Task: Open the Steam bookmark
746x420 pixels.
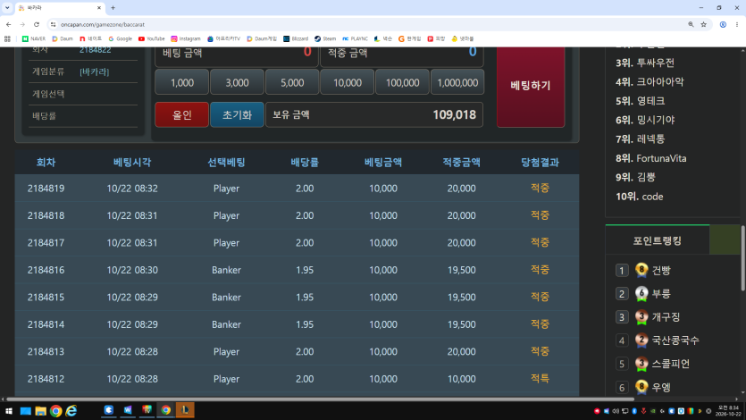Action: point(325,38)
